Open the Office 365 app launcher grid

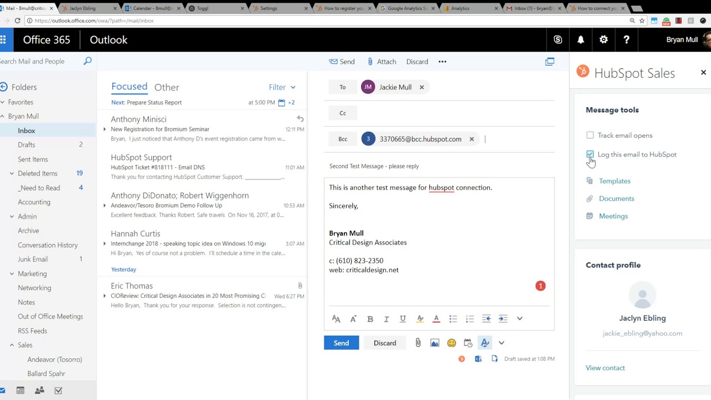(x=3, y=39)
